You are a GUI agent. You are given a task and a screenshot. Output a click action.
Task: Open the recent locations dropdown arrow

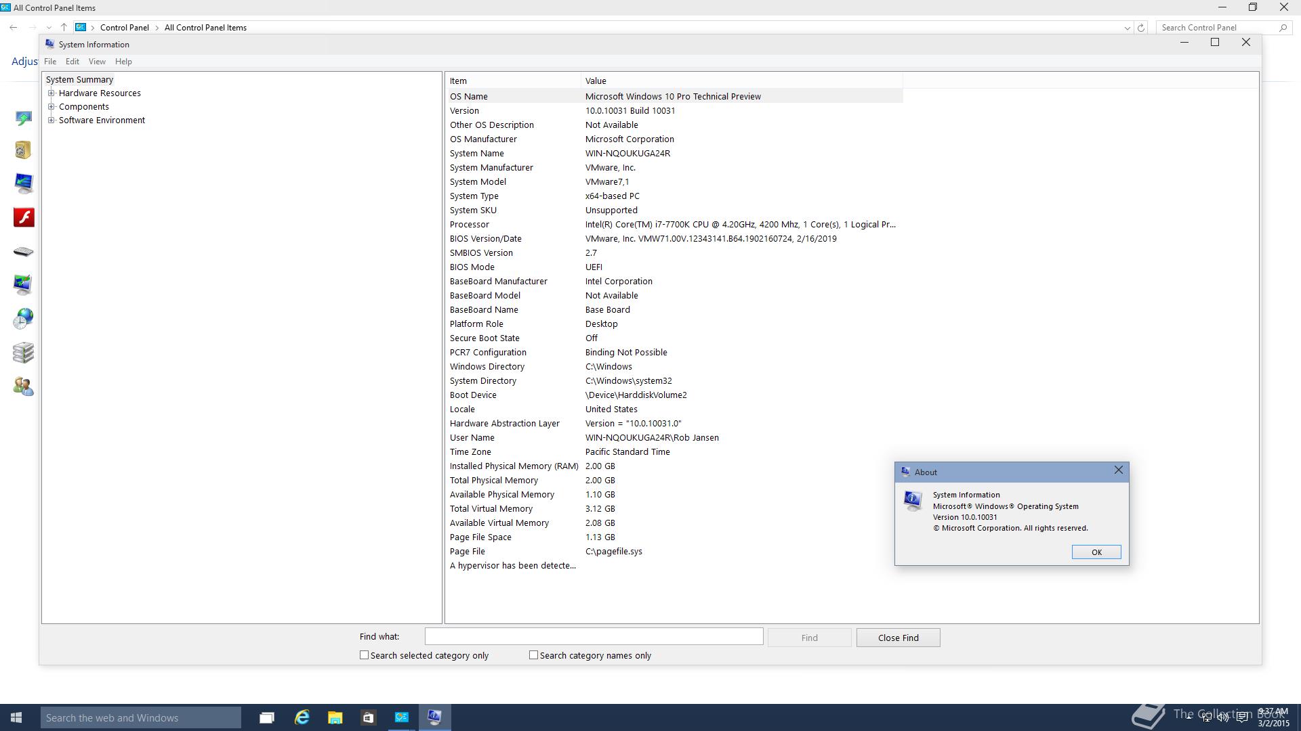49,28
